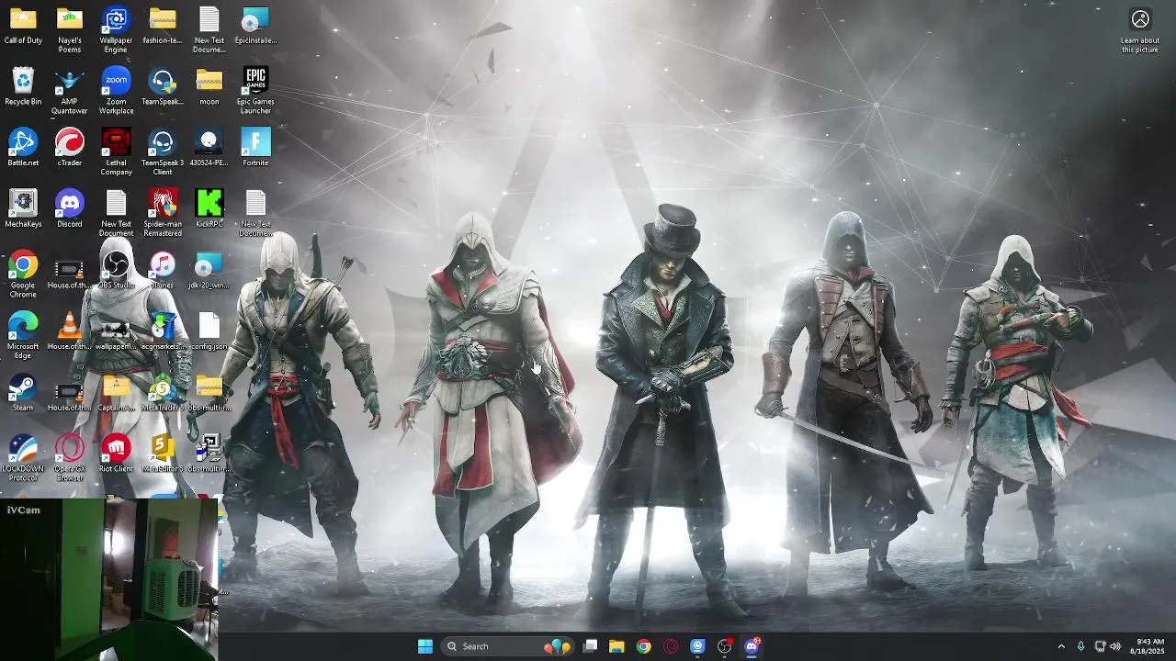
Task: Select the Captain... folder
Action: pos(116,393)
